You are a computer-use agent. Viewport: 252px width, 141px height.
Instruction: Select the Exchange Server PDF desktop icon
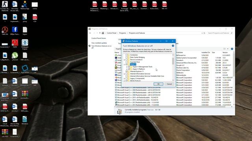coord(124,6)
